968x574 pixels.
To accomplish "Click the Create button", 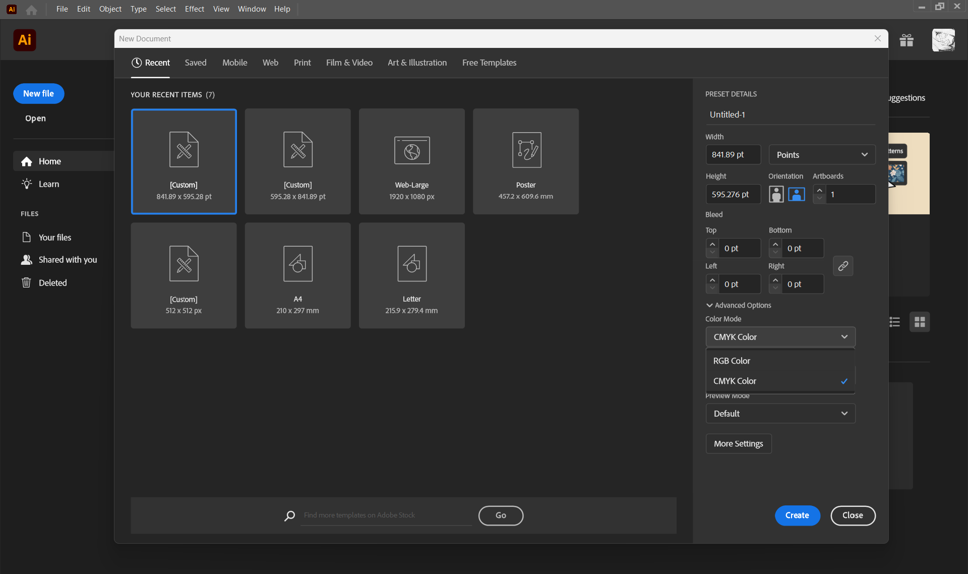I will click(x=797, y=515).
